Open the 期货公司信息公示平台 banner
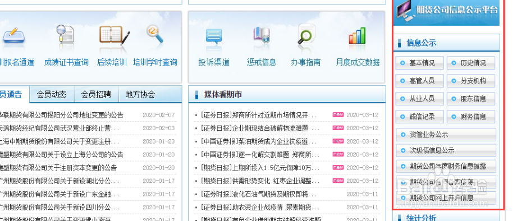Image resolution: width=517 pixels, height=221 pixels. pos(446,12)
